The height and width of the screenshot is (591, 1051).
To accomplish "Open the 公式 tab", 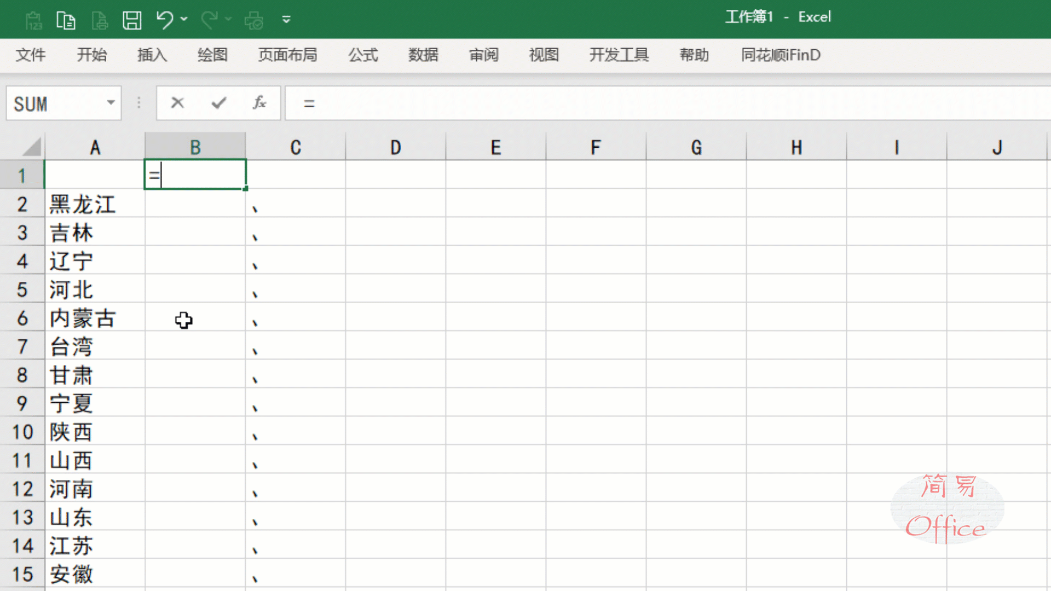I will [363, 55].
